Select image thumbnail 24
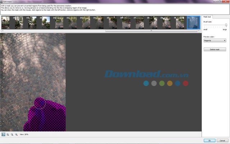230x144 pixels. pos(100,23)
